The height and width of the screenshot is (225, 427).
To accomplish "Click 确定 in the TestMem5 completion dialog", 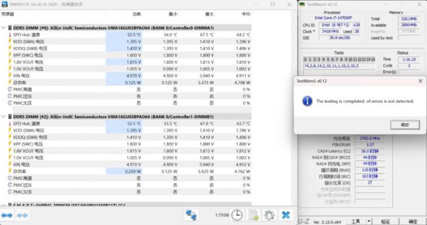I will (405, 125).
